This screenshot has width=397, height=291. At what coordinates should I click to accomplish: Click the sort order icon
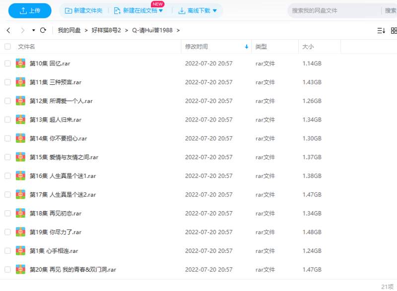[381, 30]
